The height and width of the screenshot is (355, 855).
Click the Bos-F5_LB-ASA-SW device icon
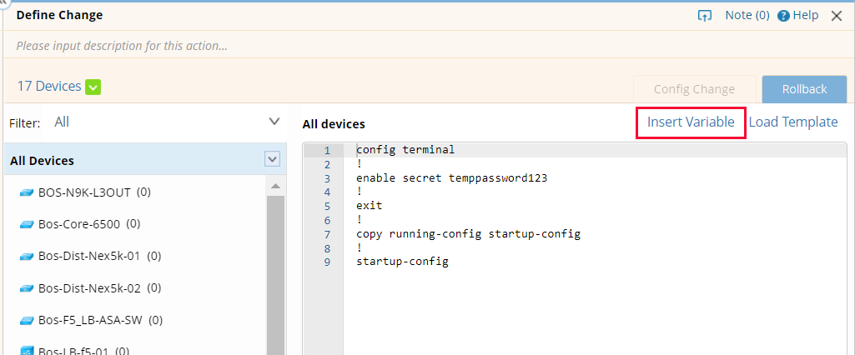click(x=27, y=320)
